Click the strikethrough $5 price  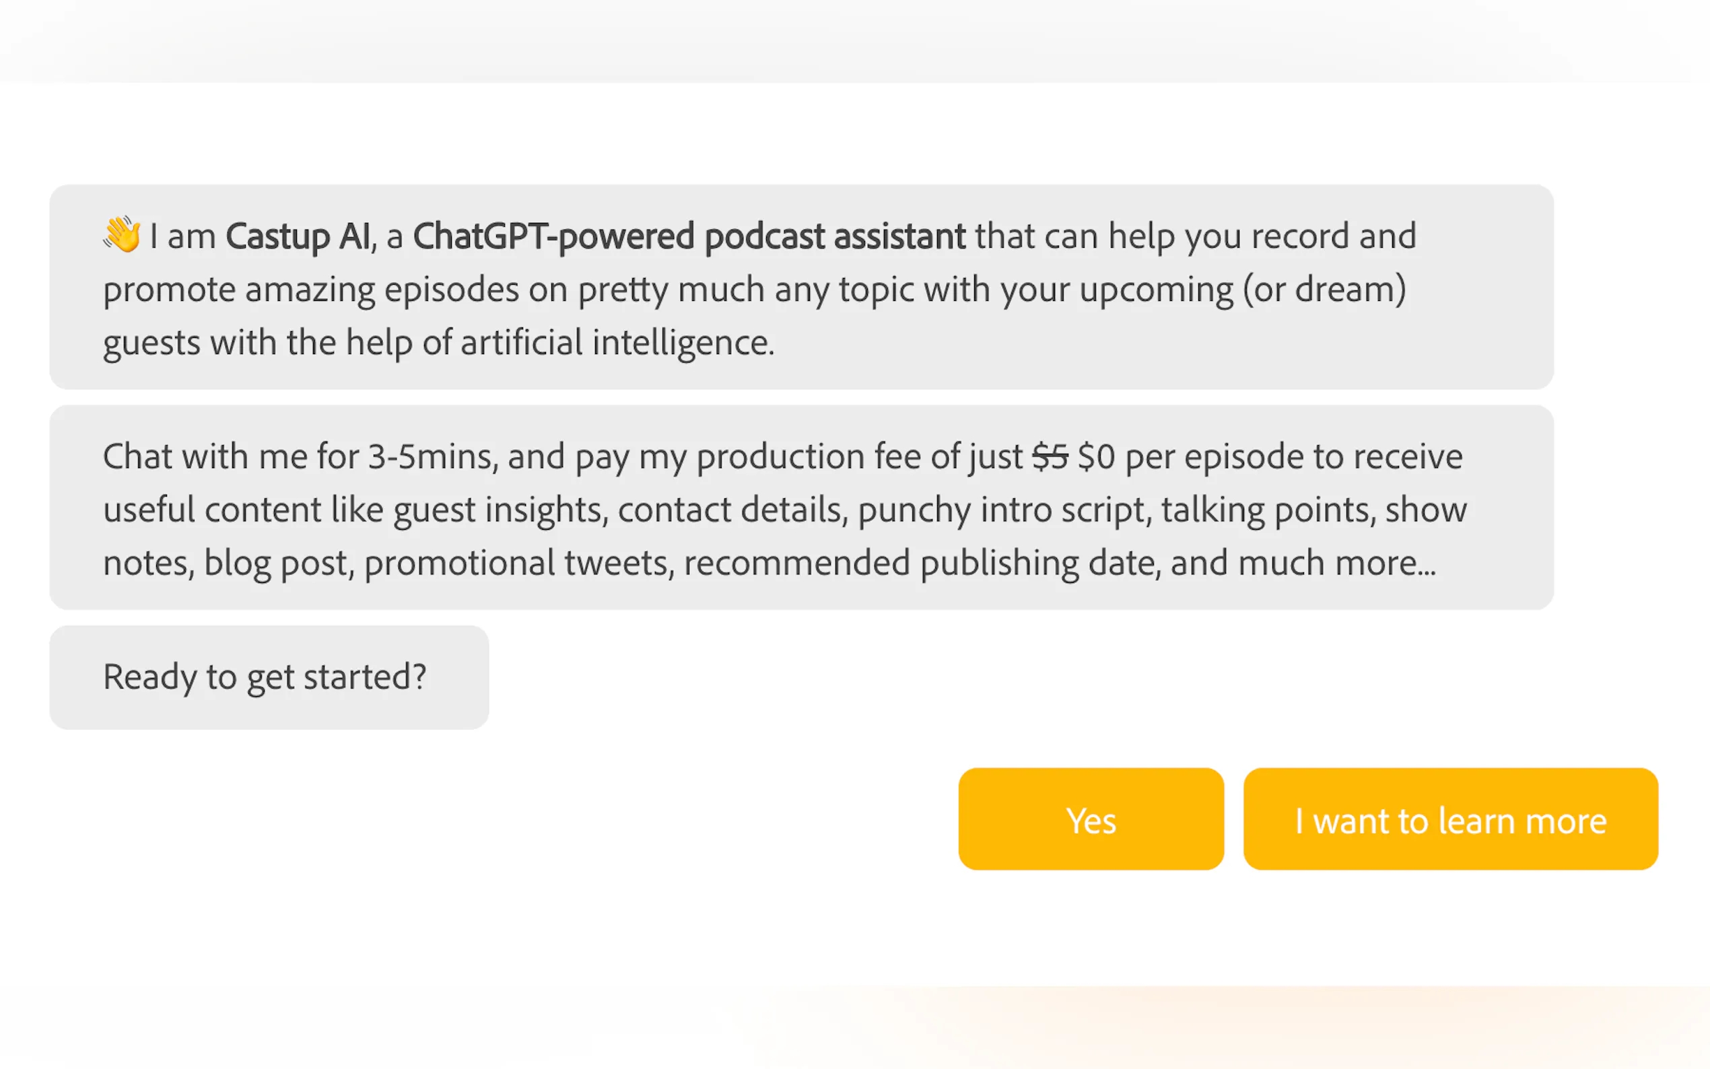[1049, 456]
